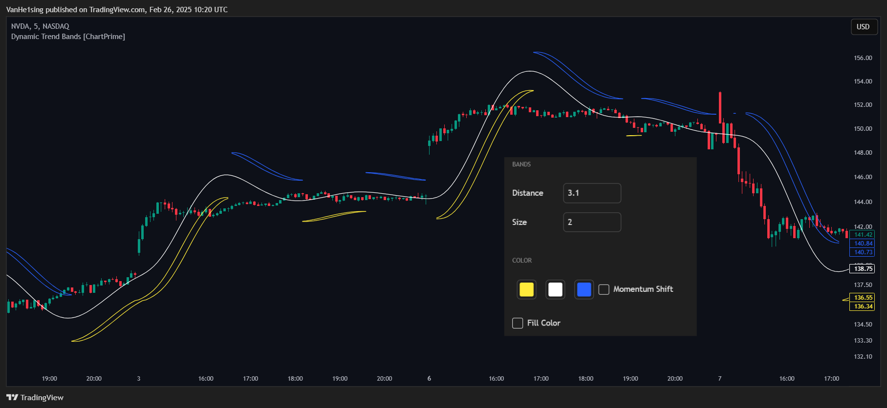Click the 136.34 yellow price label
The height and width of the screenshot is (408, 887).
tap(863, 306)
